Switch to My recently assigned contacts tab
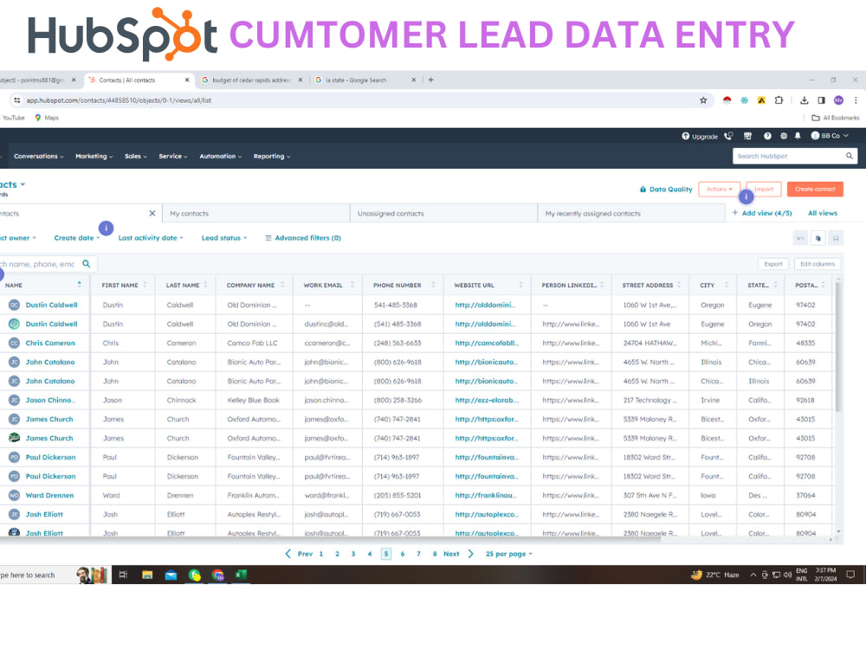The image size is (866, 649). click(x=631, y=214)
